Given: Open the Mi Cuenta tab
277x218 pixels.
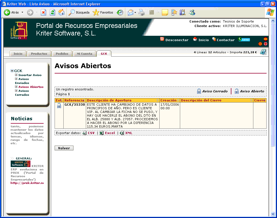Looking at the screenshot, I should tap(84, 54).
